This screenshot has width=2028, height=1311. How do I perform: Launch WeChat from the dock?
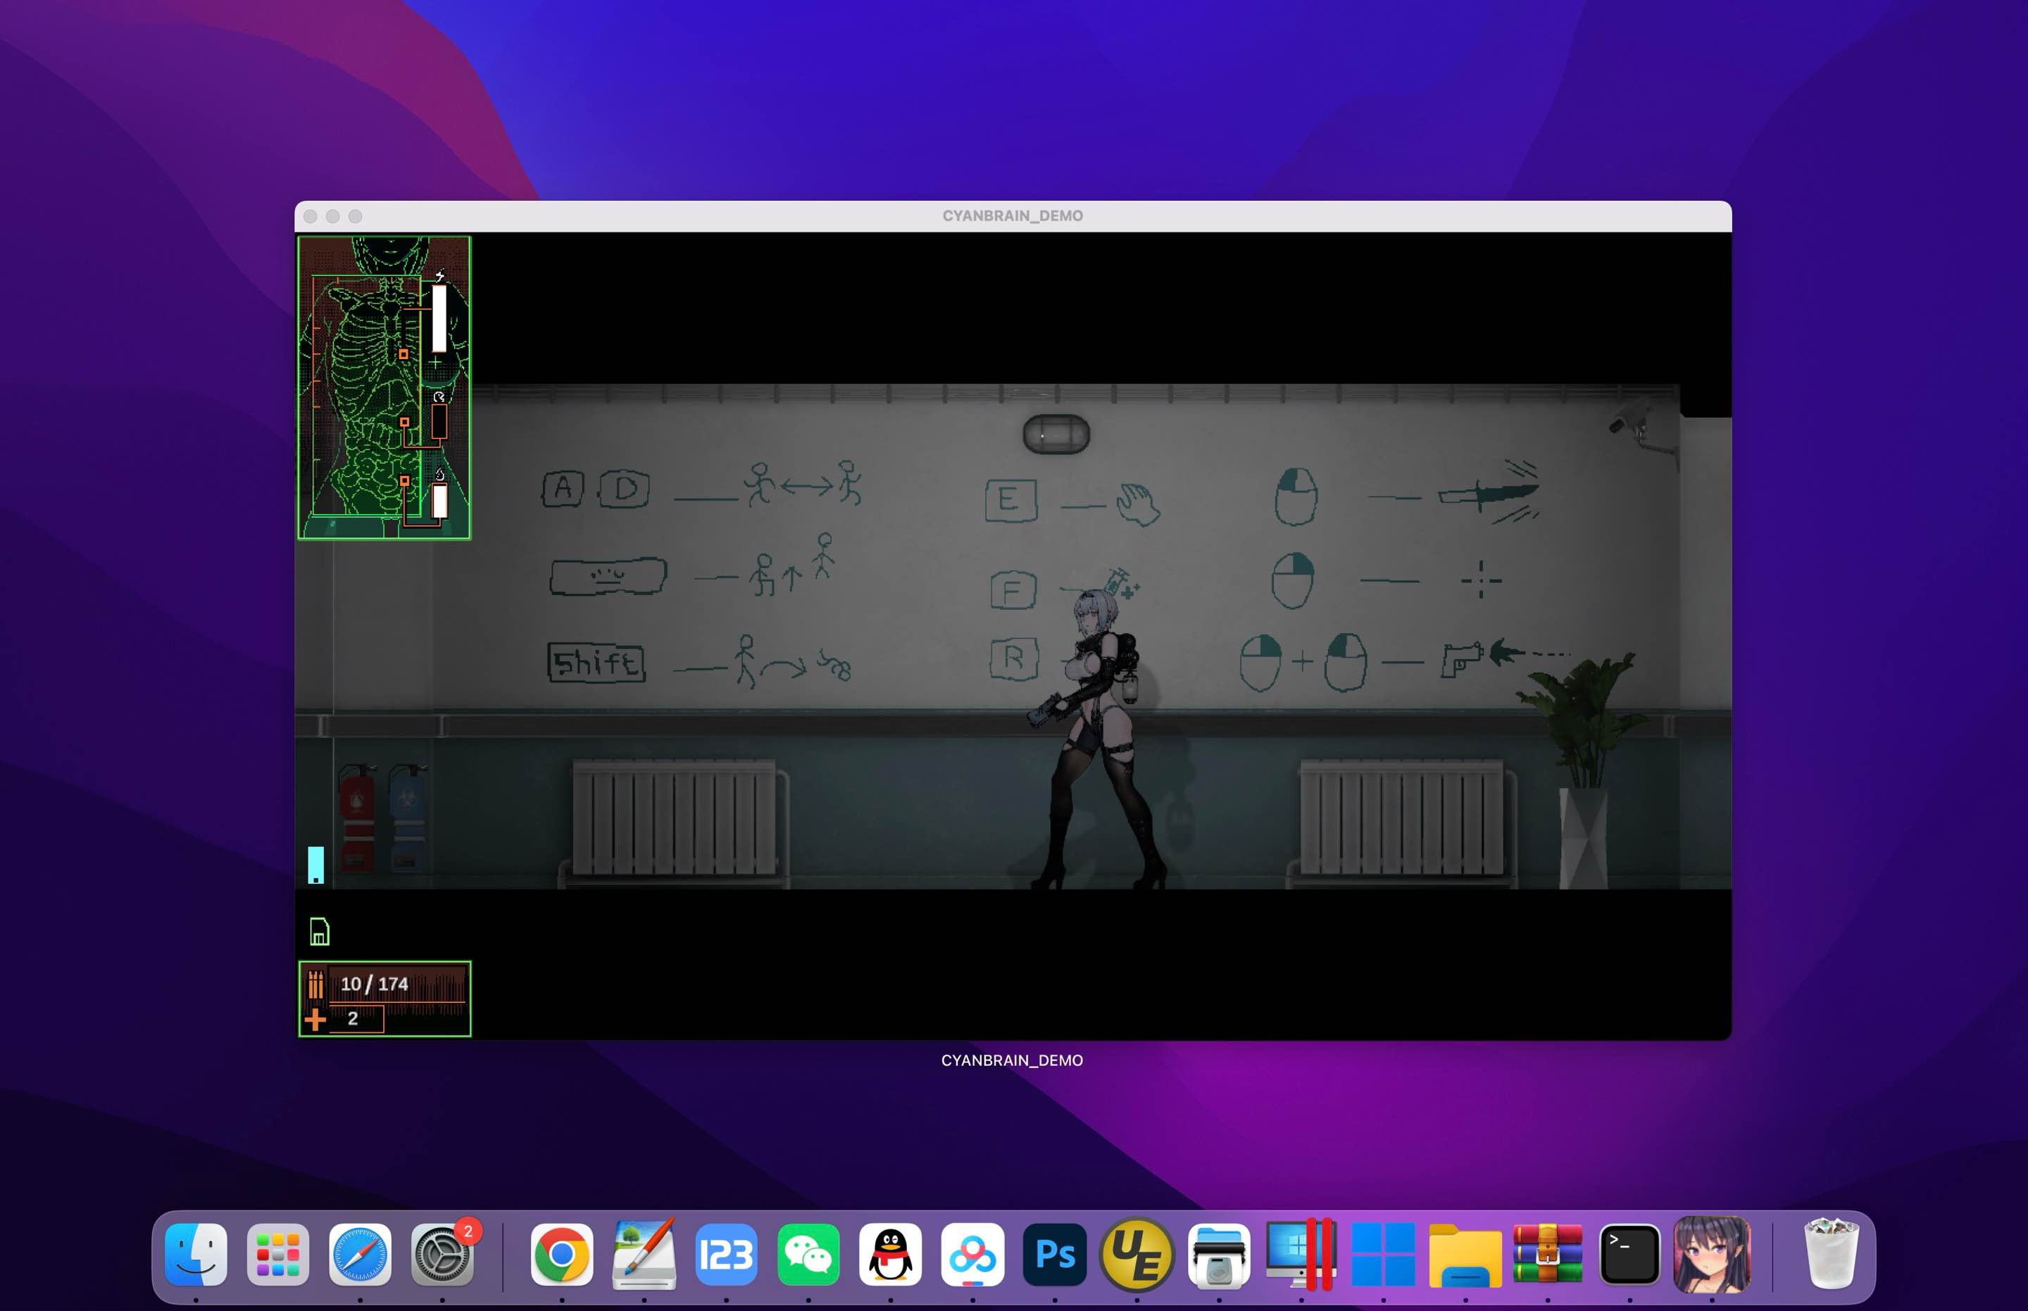pos(808,1255)
